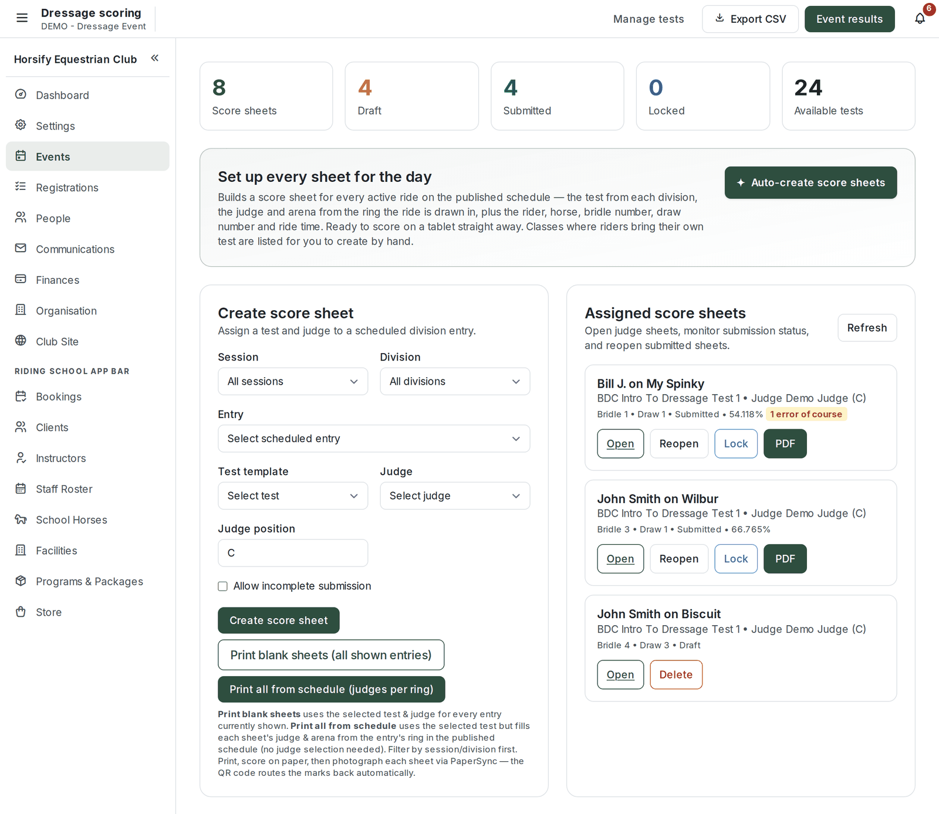Auto-create score sheets

pyautogui.click(x=810, y=182)
